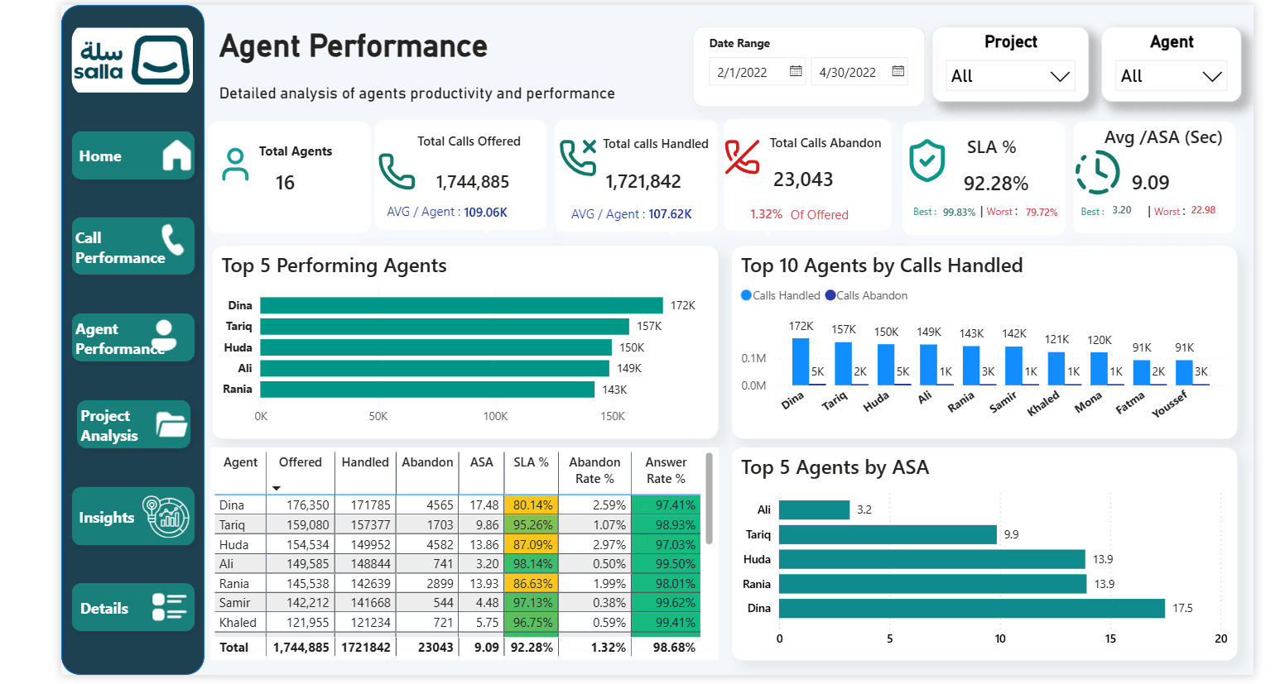The image size is (1285, 684).
Task: Select Ali's 3.2 bar in ASA chart
Action: click(814, 509)
